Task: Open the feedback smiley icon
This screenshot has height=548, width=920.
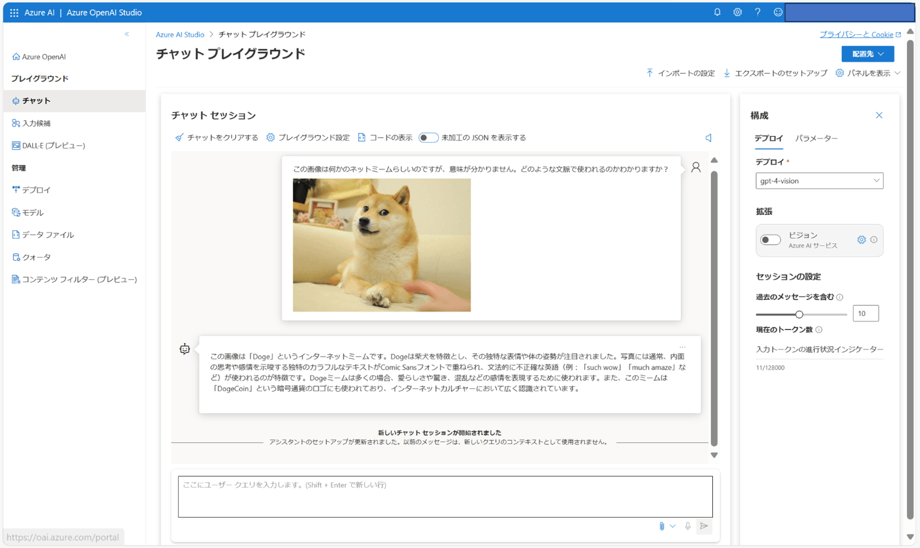Action: tap(778, 12)
